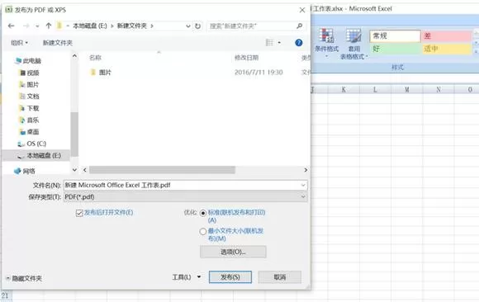Viewport: 479px width, 302px height.
Task: Go back using the dialog's back arrow
Action: [12, 26]
